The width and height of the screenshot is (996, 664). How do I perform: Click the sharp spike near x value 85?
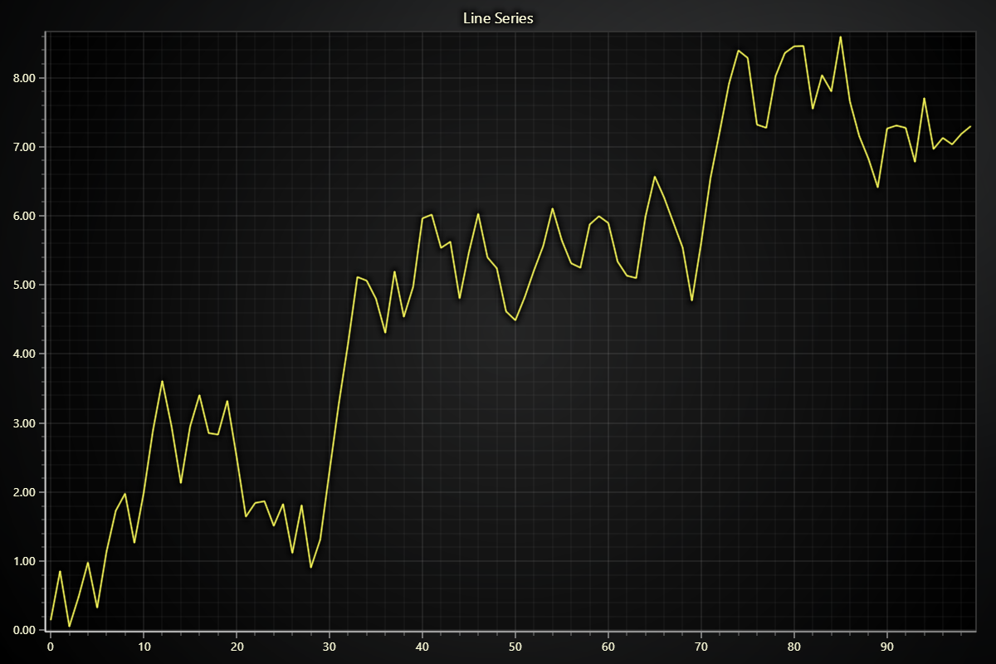coord(841,37)
